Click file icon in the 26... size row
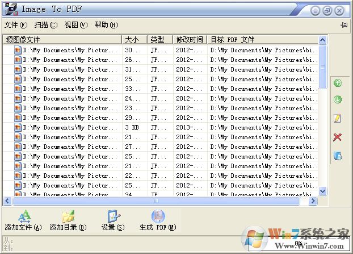Image resolution: width=353 pixels, height=254 pixels. tap(18, 60)
